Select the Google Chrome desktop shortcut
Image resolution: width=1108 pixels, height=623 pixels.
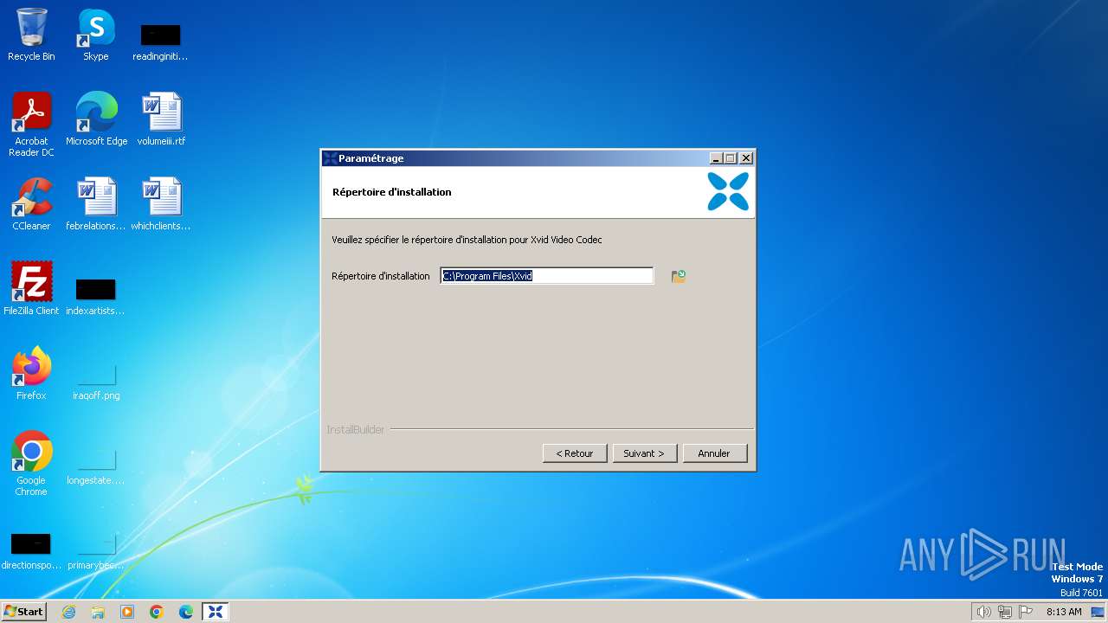[x=31, y=464]
